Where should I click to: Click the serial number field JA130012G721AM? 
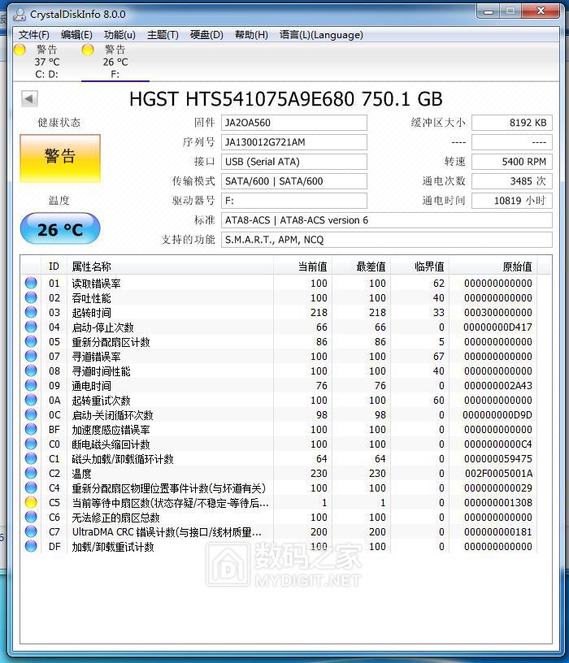click(294, 142)
